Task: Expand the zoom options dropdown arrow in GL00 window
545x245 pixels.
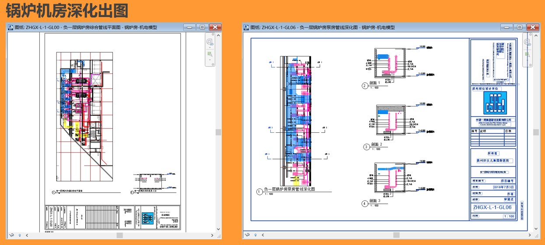Action: point(210,60)
